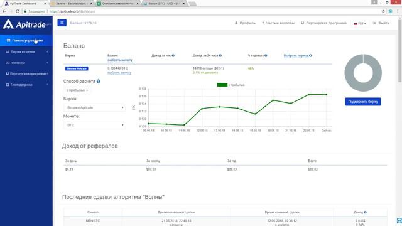Click the help icon beside Способ расчёта
The image size is (402, 226).
pos(99,81)
